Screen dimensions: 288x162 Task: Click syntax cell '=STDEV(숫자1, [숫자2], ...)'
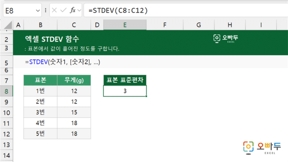pyautogui.click(x=63, y=62)
